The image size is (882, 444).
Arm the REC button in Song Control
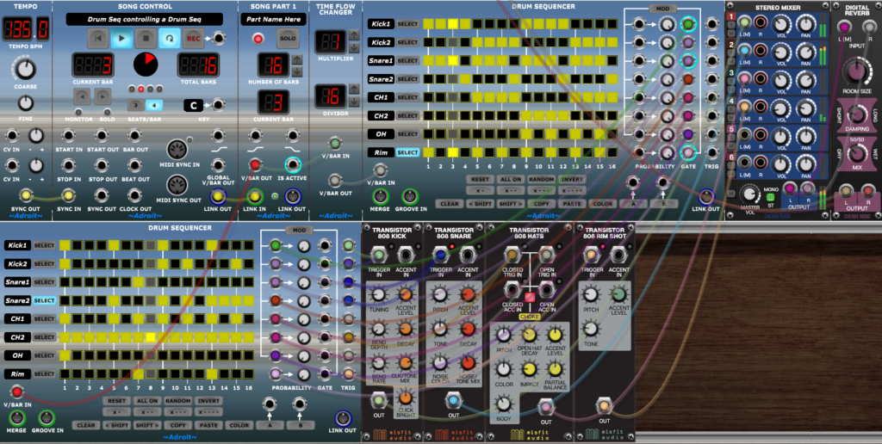[193, 38]
